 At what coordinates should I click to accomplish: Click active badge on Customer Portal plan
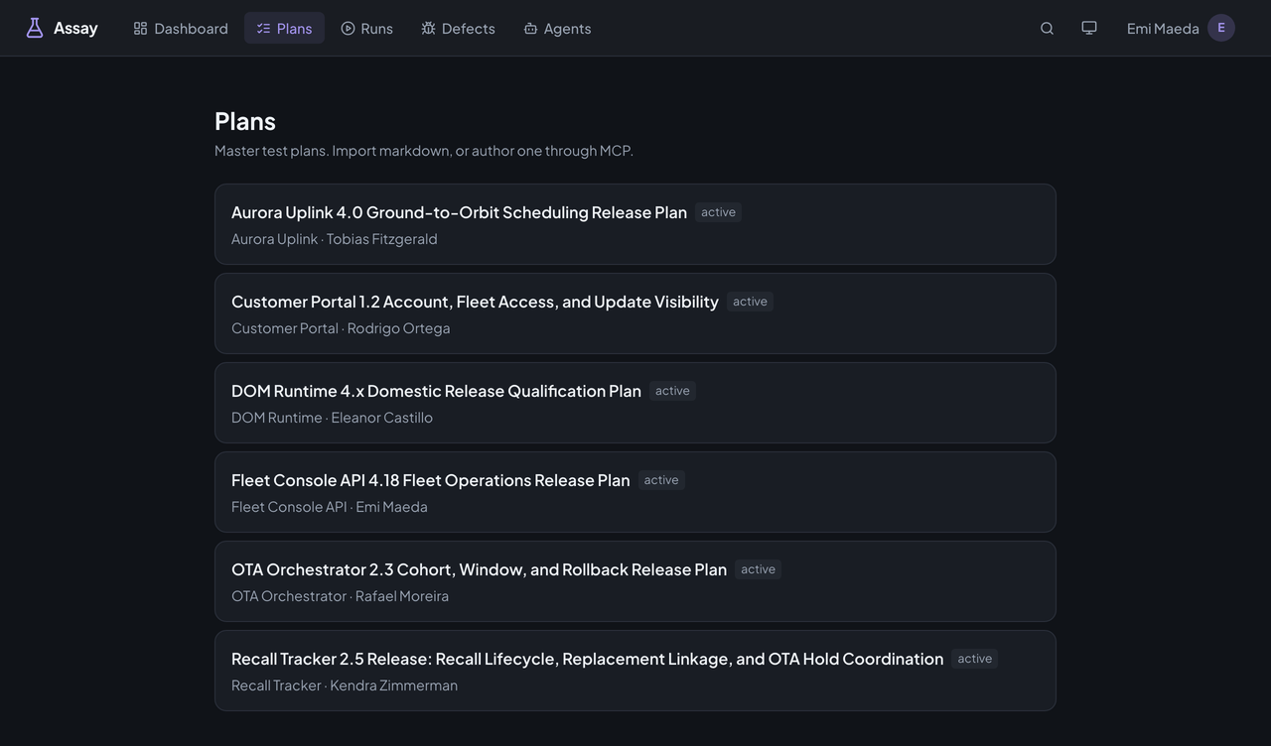pyautogui.click(x=750, y=302)
